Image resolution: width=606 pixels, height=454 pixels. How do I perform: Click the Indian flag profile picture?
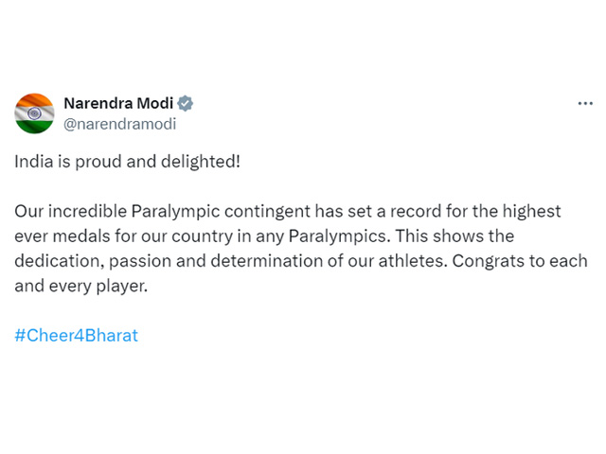click(x=34, y=113)
